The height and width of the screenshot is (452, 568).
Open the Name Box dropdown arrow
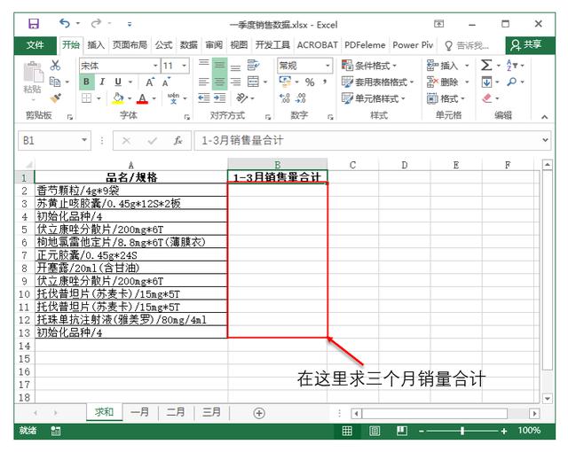[x=84, y=140]
